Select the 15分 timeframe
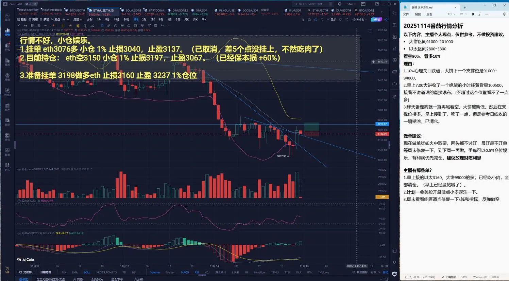 117,19
